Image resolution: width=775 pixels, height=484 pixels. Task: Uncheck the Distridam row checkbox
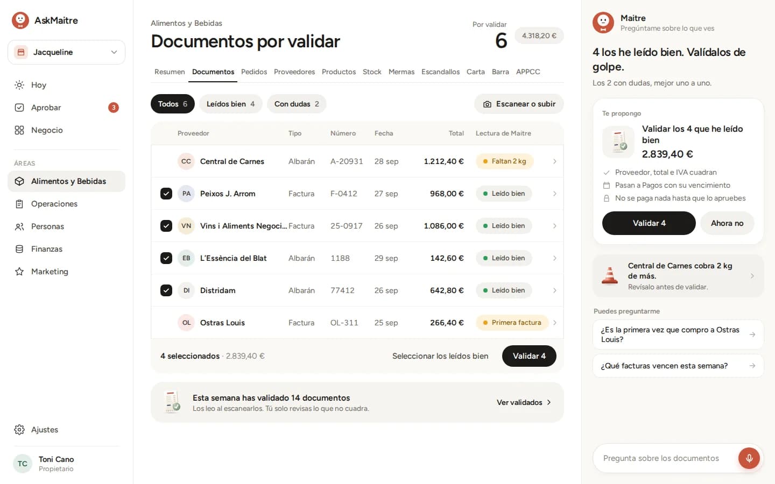coord(166,290)
